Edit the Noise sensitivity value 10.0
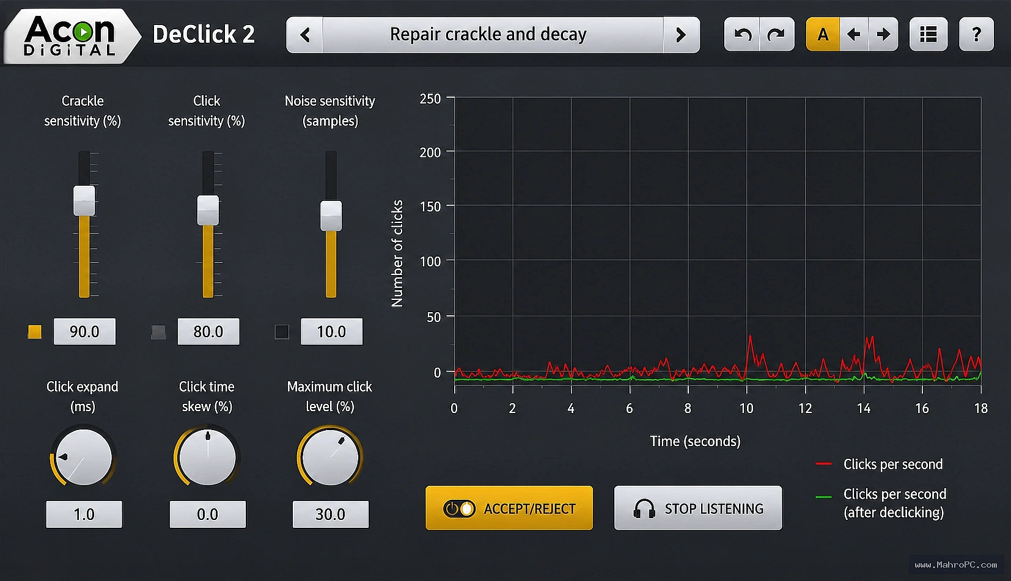The width and height of the screenshot is (1011, 581). [331, 332]
